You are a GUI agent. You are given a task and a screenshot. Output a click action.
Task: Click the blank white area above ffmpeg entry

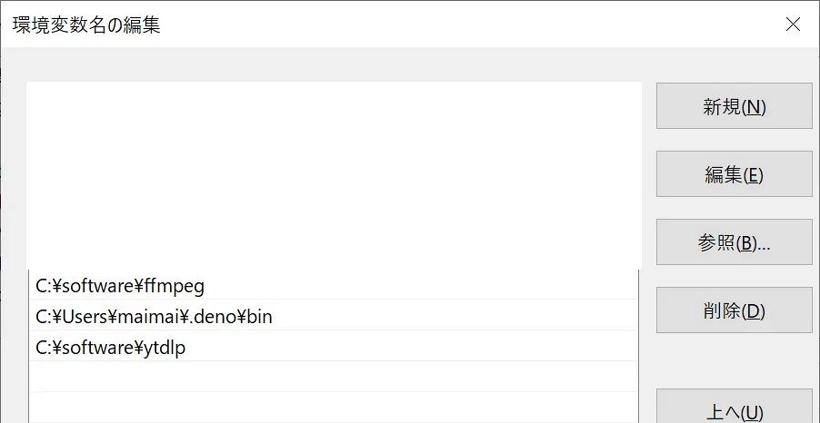(333, 172)
